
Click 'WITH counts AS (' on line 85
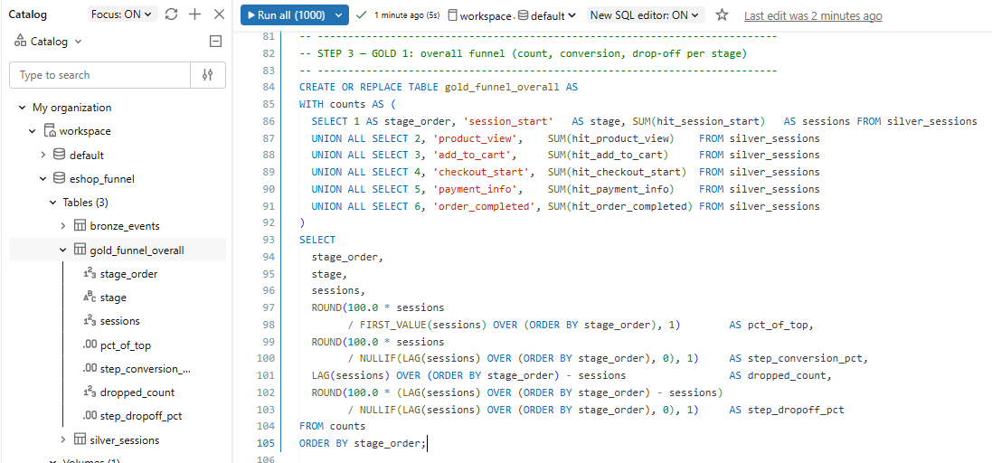coord(346,103)
